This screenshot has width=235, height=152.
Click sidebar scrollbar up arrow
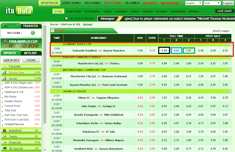[x=45, y=24]
